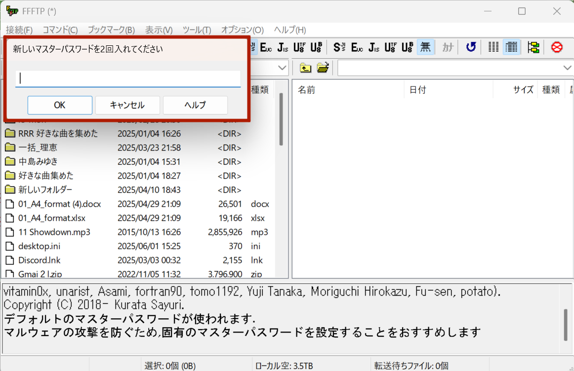Toggle the detailed list view mode
The image size is (574, 371).
pyautogui.click(x=511, y=47)
